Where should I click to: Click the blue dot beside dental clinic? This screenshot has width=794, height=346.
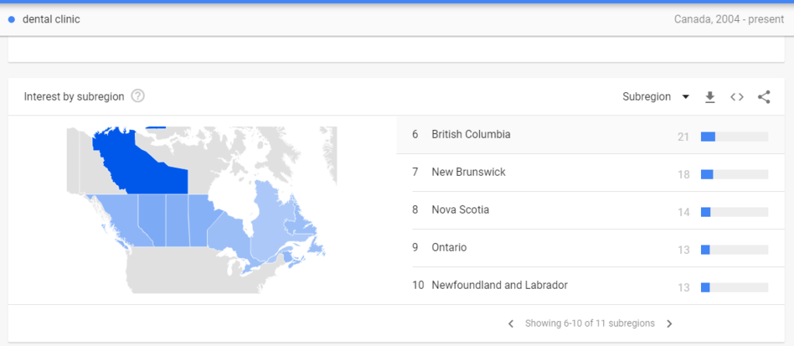pyautogui.click(x=12, y=19)
